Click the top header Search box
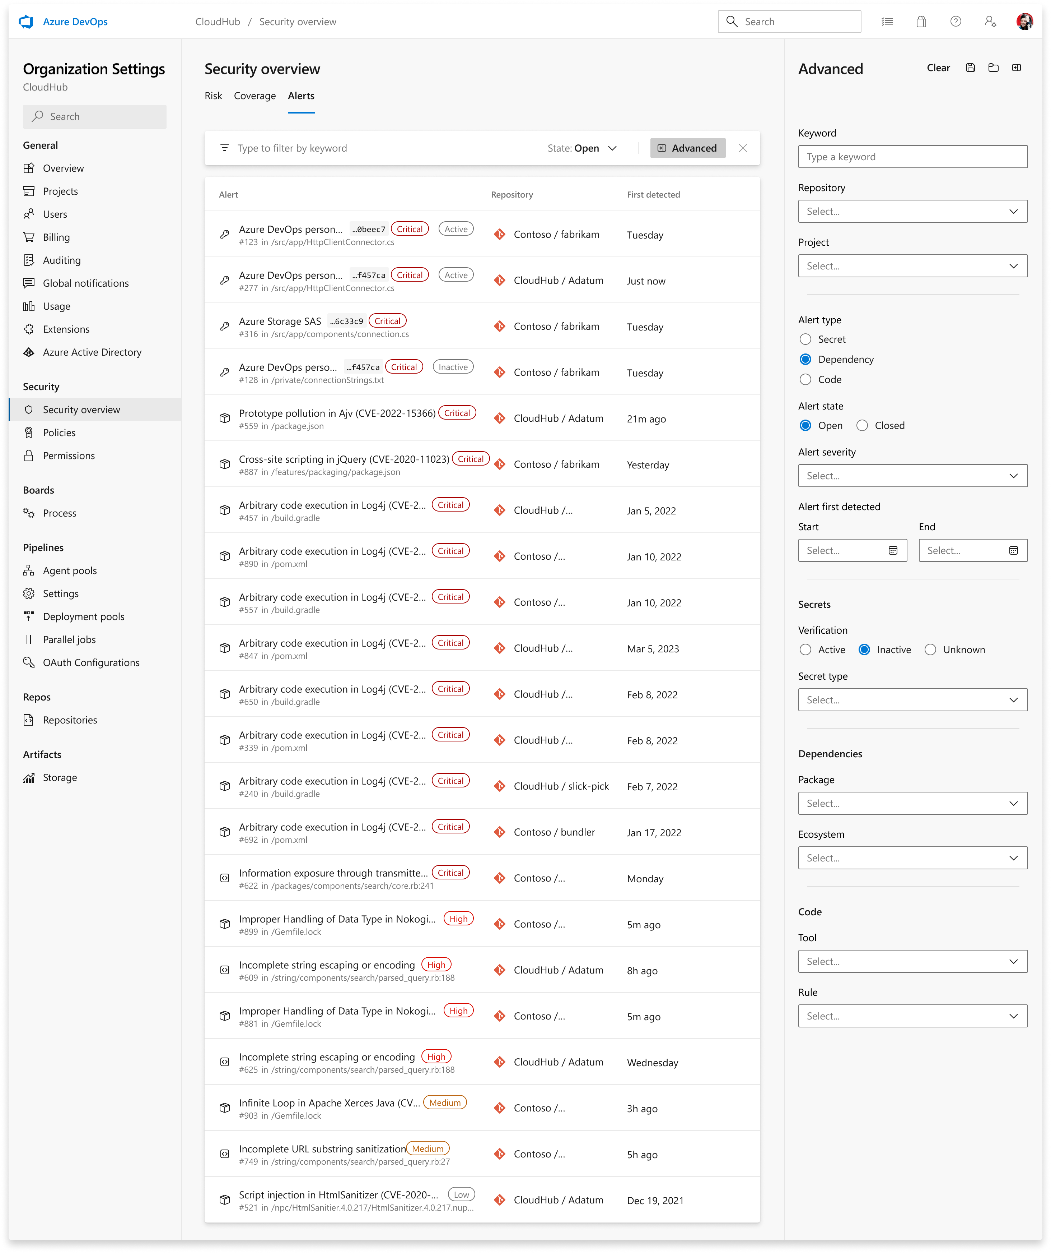The width and height of the screenshot is (1051, 1253). 789,22
